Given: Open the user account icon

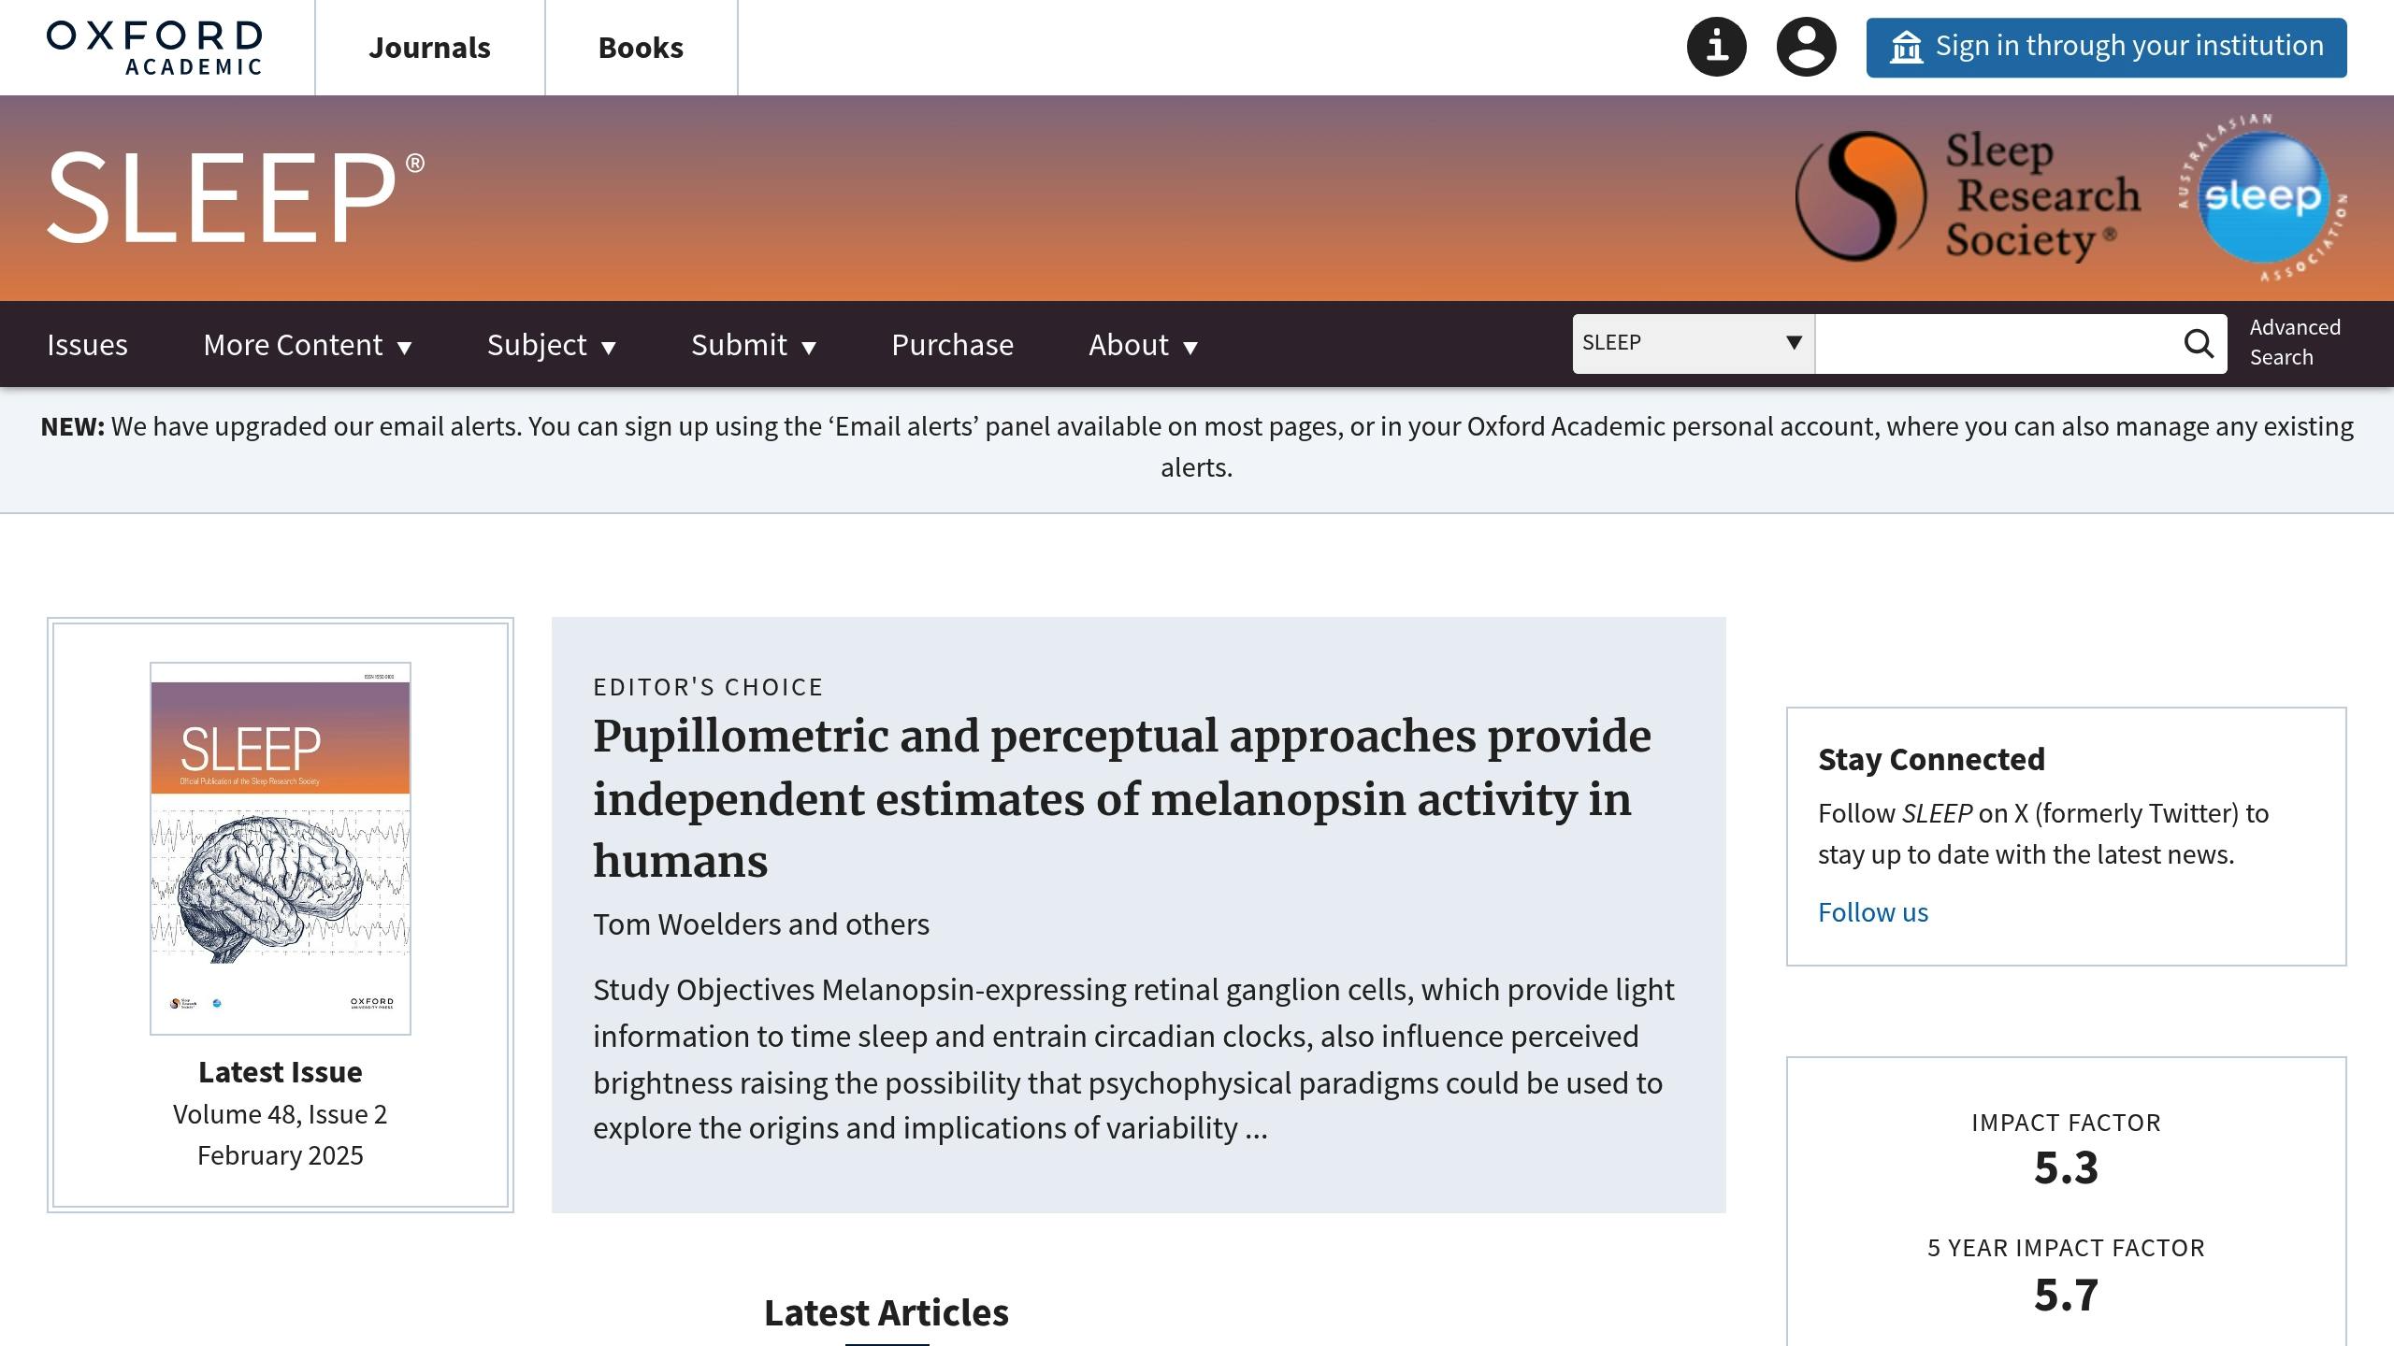Looking at the screenshot, I should [x=1806, y=47].
